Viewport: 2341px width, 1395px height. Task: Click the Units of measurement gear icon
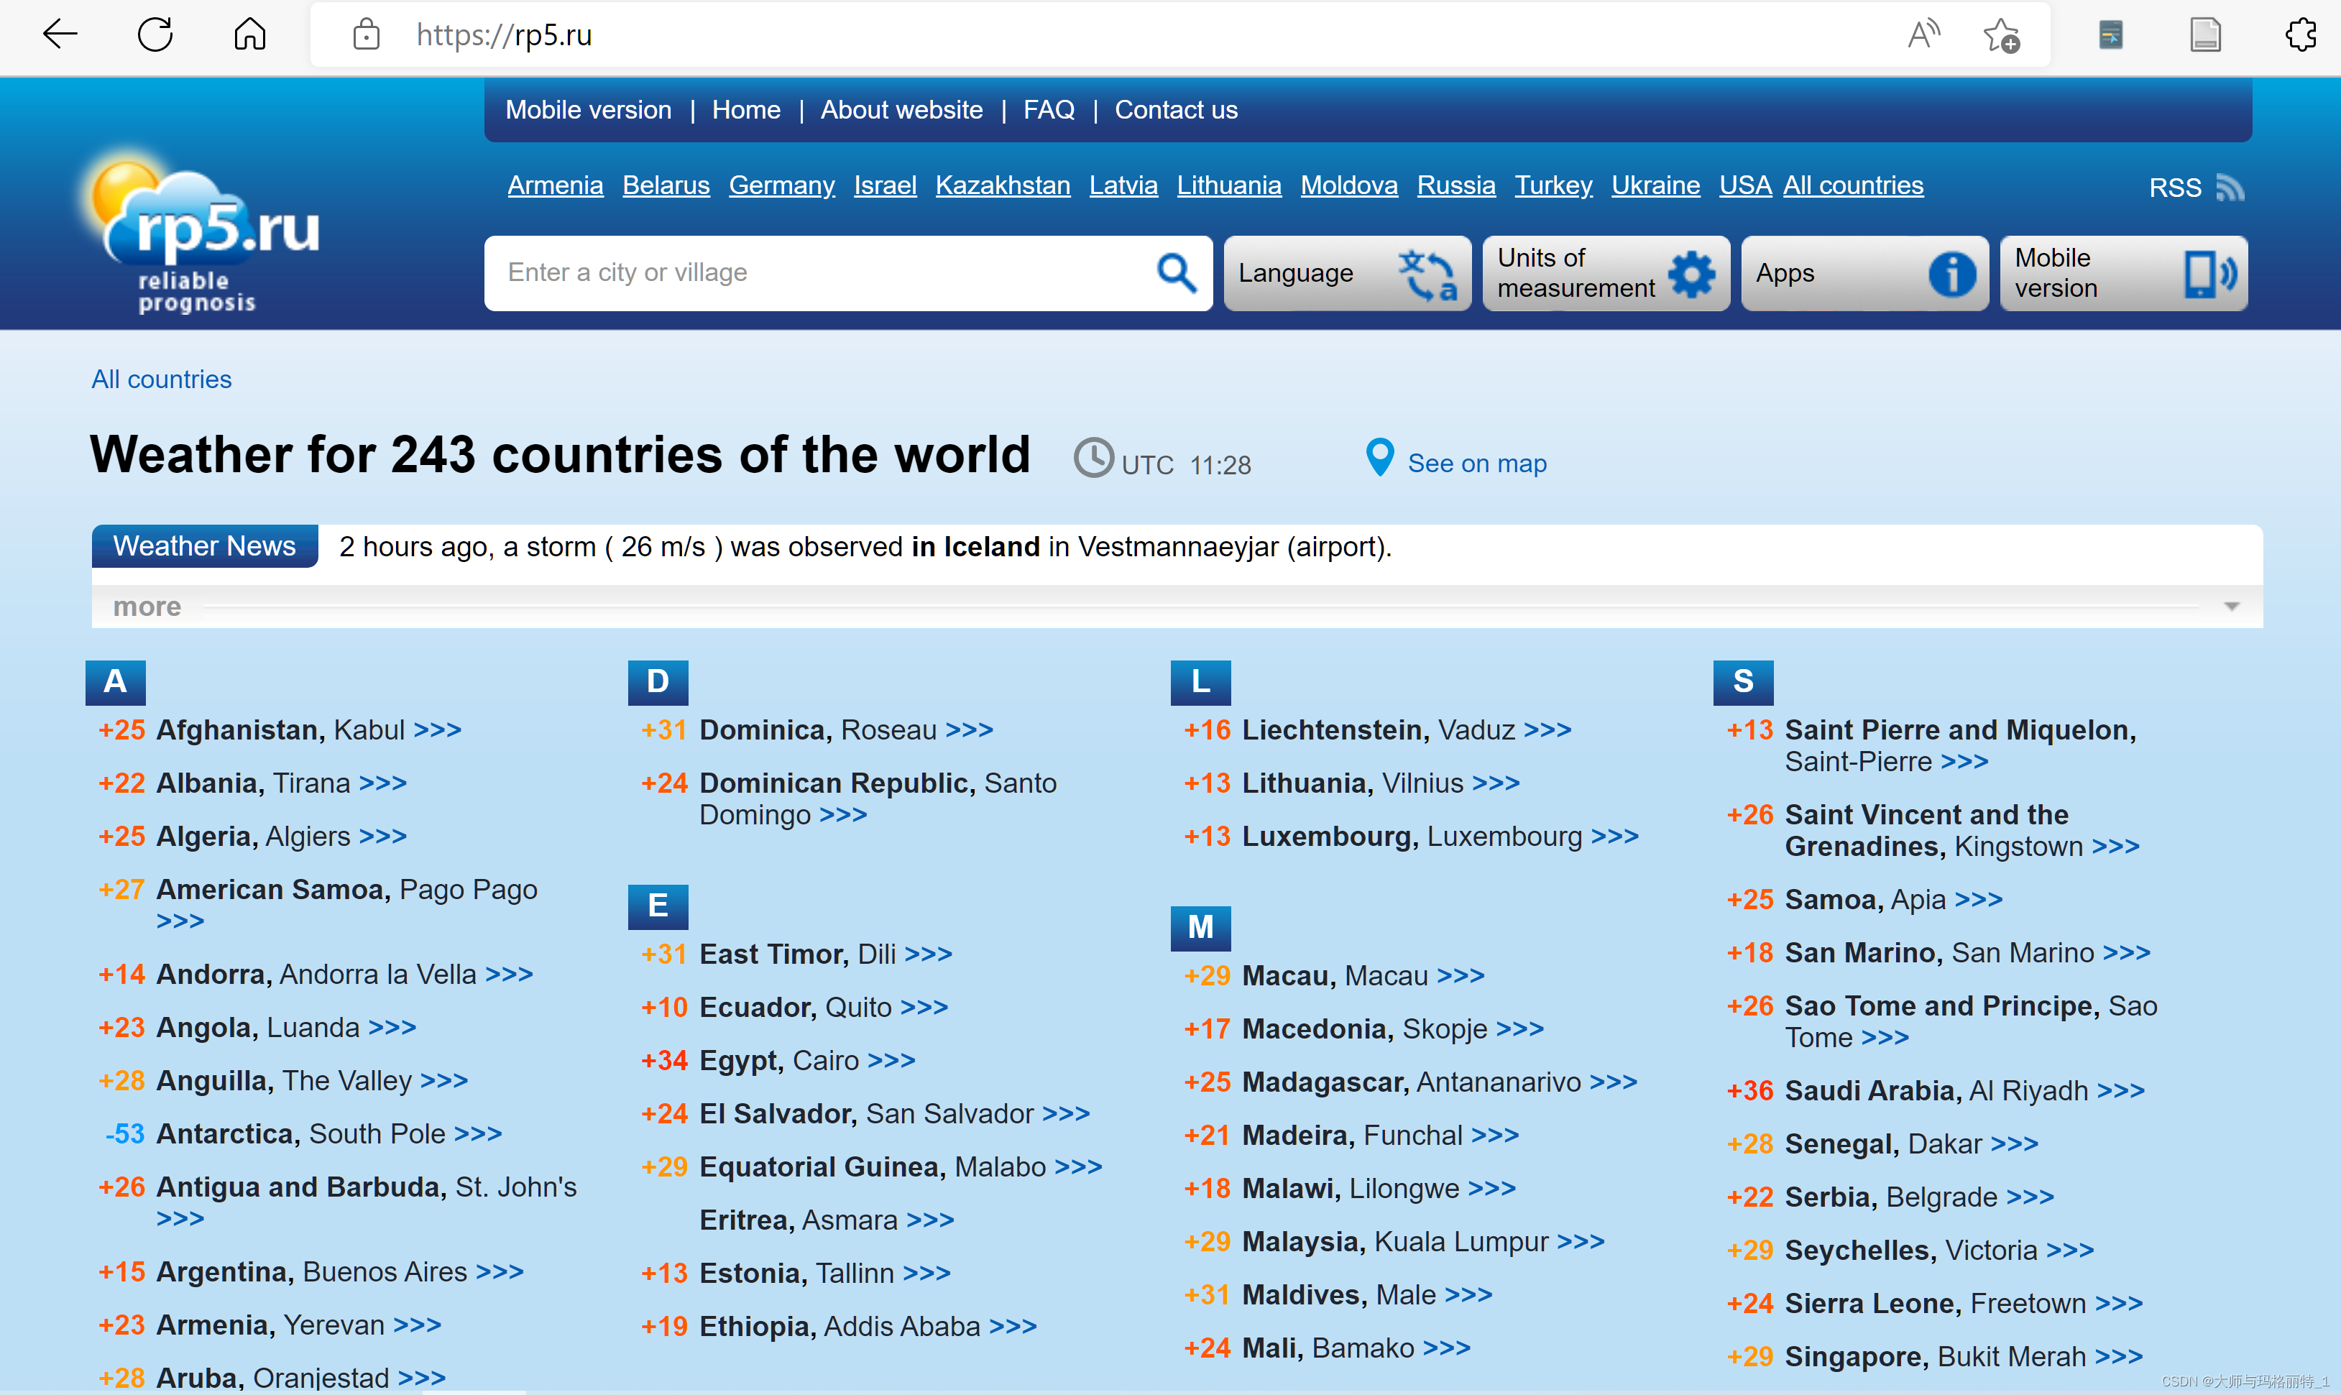click(x=1691, y=275)
